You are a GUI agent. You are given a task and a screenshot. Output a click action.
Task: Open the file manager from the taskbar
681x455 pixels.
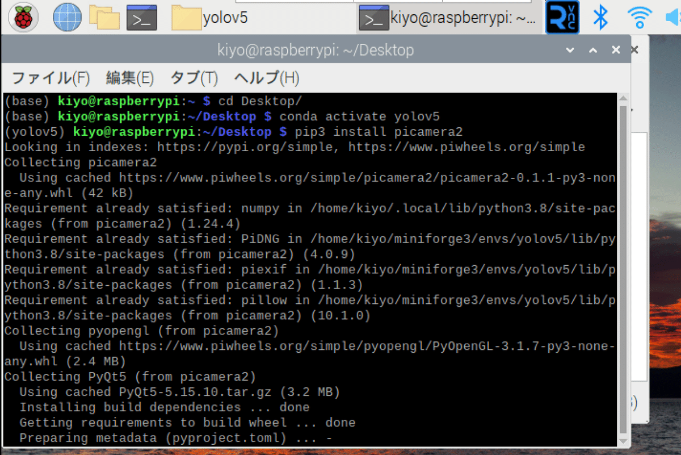tap(104, 17)
